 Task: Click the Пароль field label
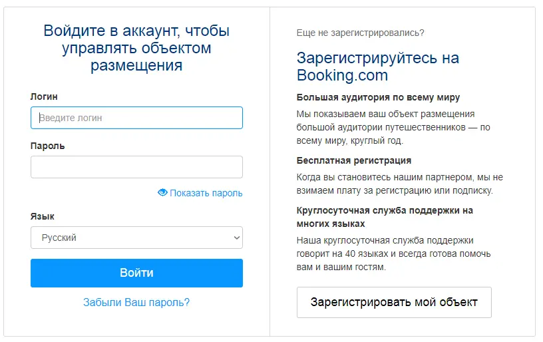coord(48,146)
